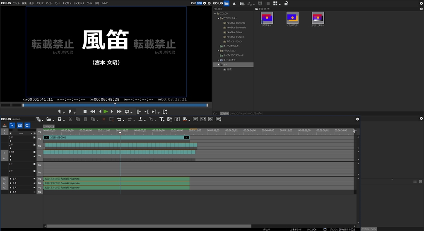Click the padlock icon in effect palette
Image resolution: width=424 pixels, height=231 pixels.
tap(286, 3)
